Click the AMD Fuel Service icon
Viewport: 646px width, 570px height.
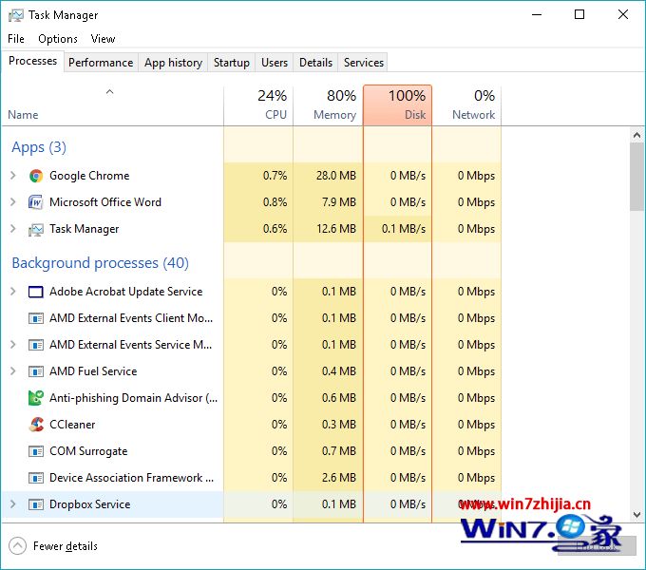pyautogui.click(x=36, y=371)
